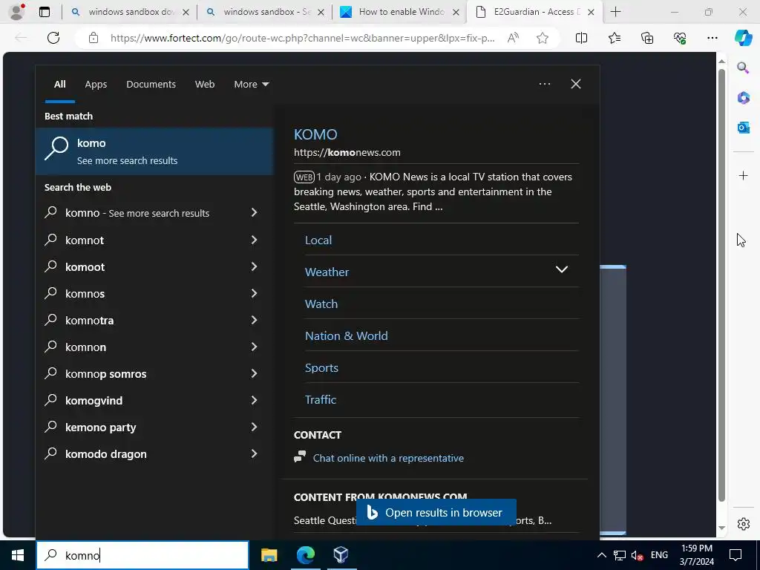760x570 pixels.
Task: Click Chat online with a representative
Action: coord(388,458)
